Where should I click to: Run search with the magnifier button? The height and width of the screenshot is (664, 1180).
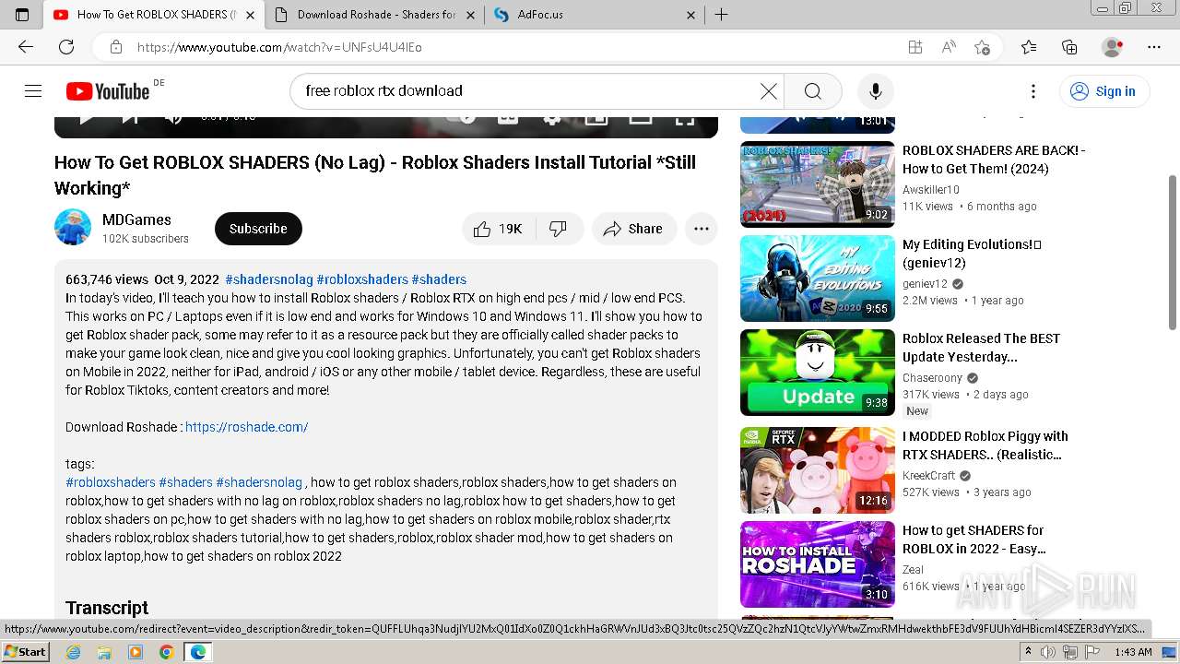tap(812, 90)
